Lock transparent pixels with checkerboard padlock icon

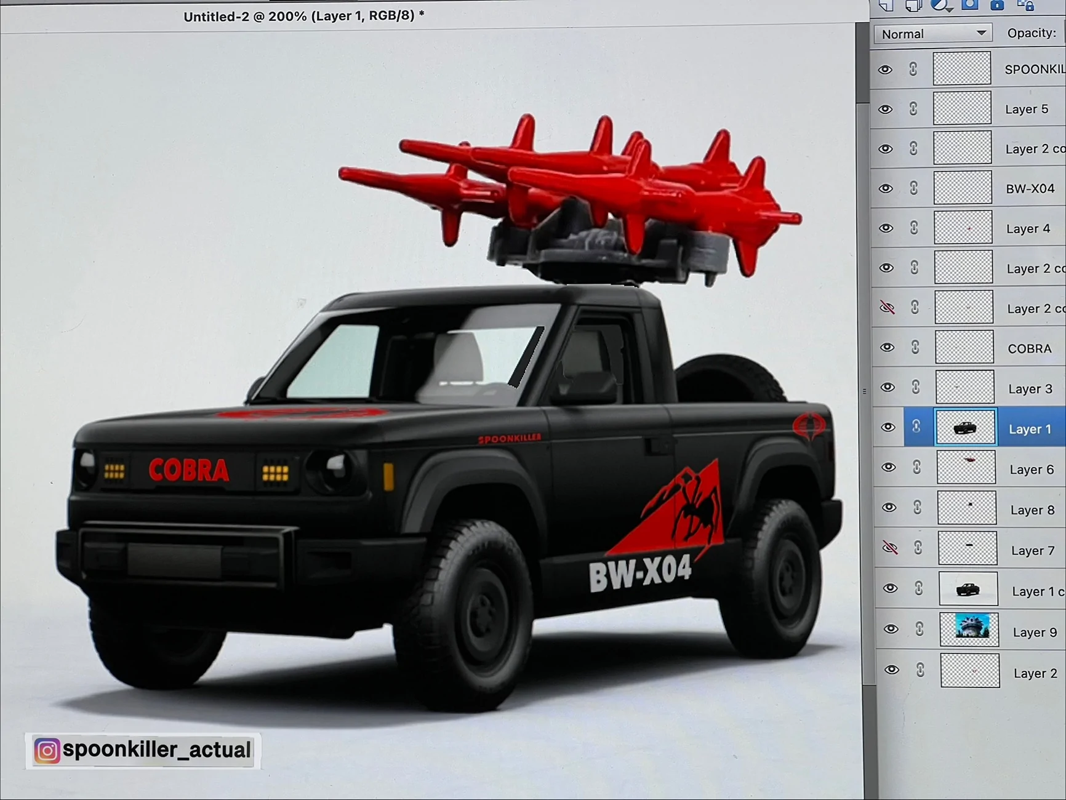tap(1026, 5)
